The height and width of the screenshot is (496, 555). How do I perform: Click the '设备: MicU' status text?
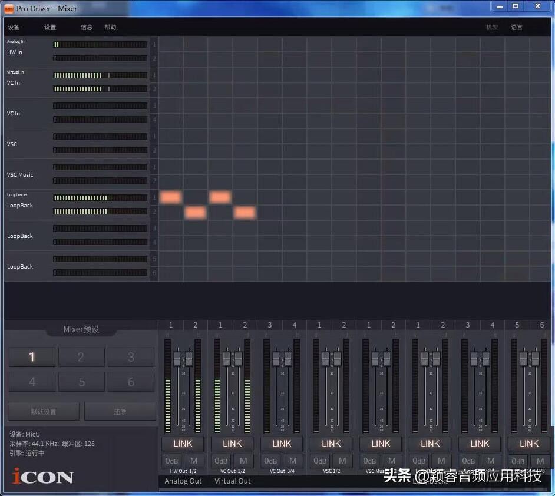pos(25,434)
